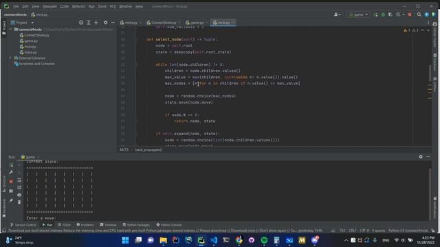Viewport: 440px width, 247px height.
Task: Open profiler run dropdown arrow in toolbar
Action: tap(404, 14)
